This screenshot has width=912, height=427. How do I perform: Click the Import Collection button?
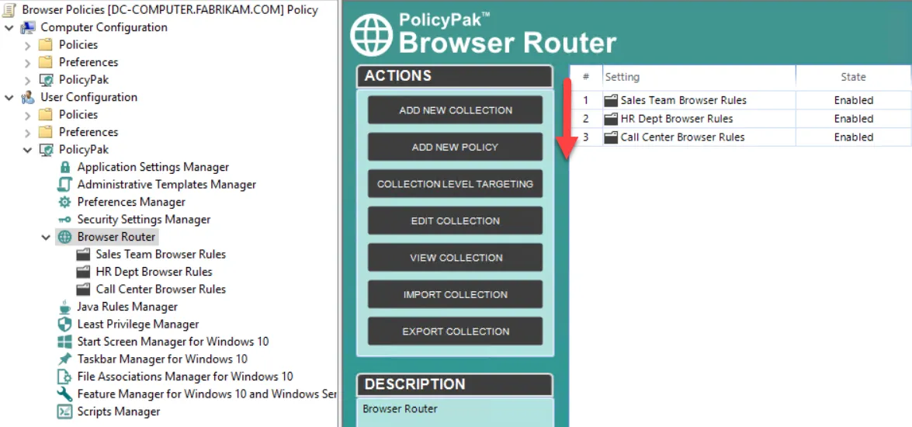456,294
